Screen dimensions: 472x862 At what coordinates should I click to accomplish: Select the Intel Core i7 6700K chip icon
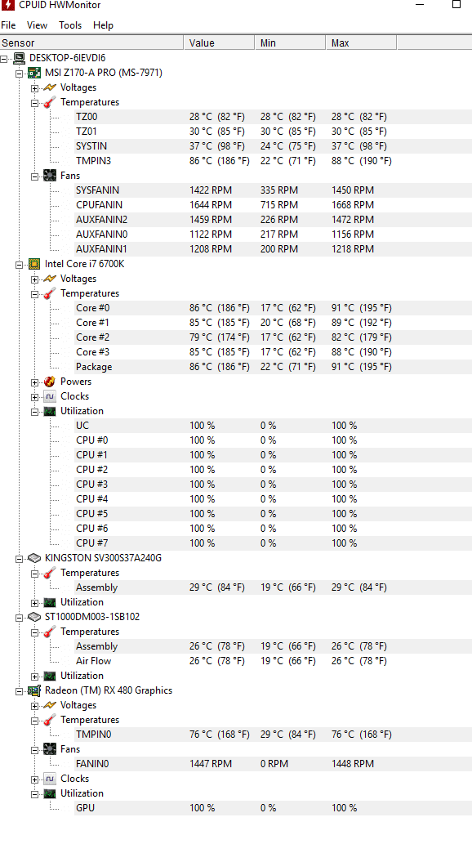pyautogui.click(x=34, y=264)
